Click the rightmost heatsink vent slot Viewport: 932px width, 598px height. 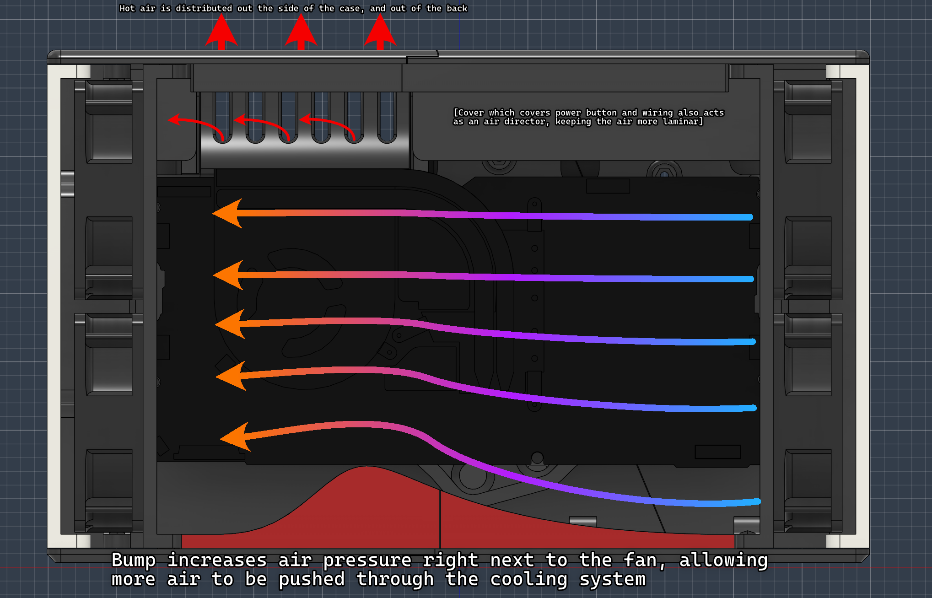(x=387, y=117)
